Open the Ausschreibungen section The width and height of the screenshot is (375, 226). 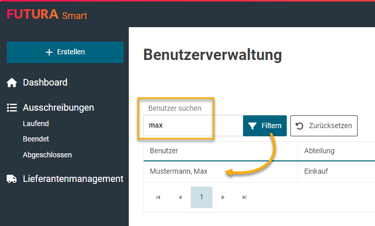pos(58,108)
